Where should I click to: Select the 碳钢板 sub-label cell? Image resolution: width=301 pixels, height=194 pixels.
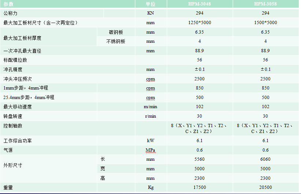click(116, 32)
